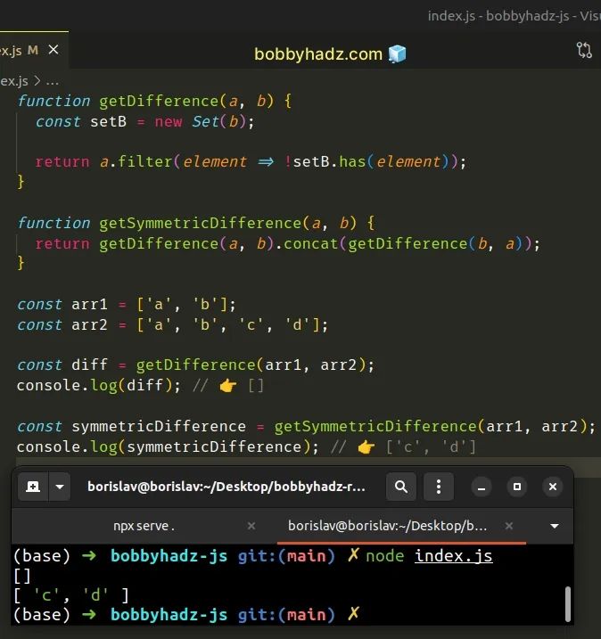The height and width of the screenshot is (639, 601).
Task: Click the last terminal prompt line
Action: pos(186,615)
